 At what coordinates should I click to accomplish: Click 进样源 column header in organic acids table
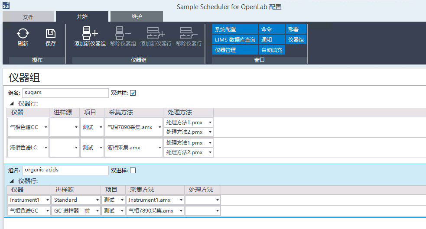click(76, 190)
